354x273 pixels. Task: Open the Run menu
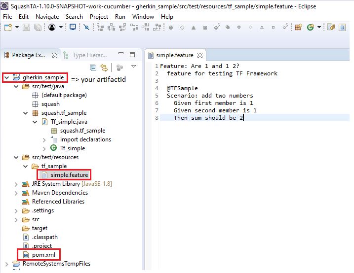[x=120, y=17]
